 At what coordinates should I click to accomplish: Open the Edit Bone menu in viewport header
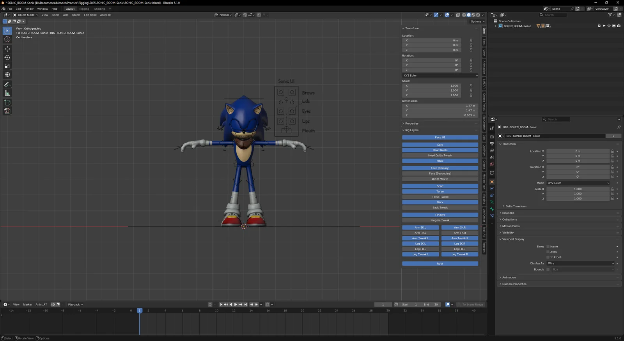(90, 15)
